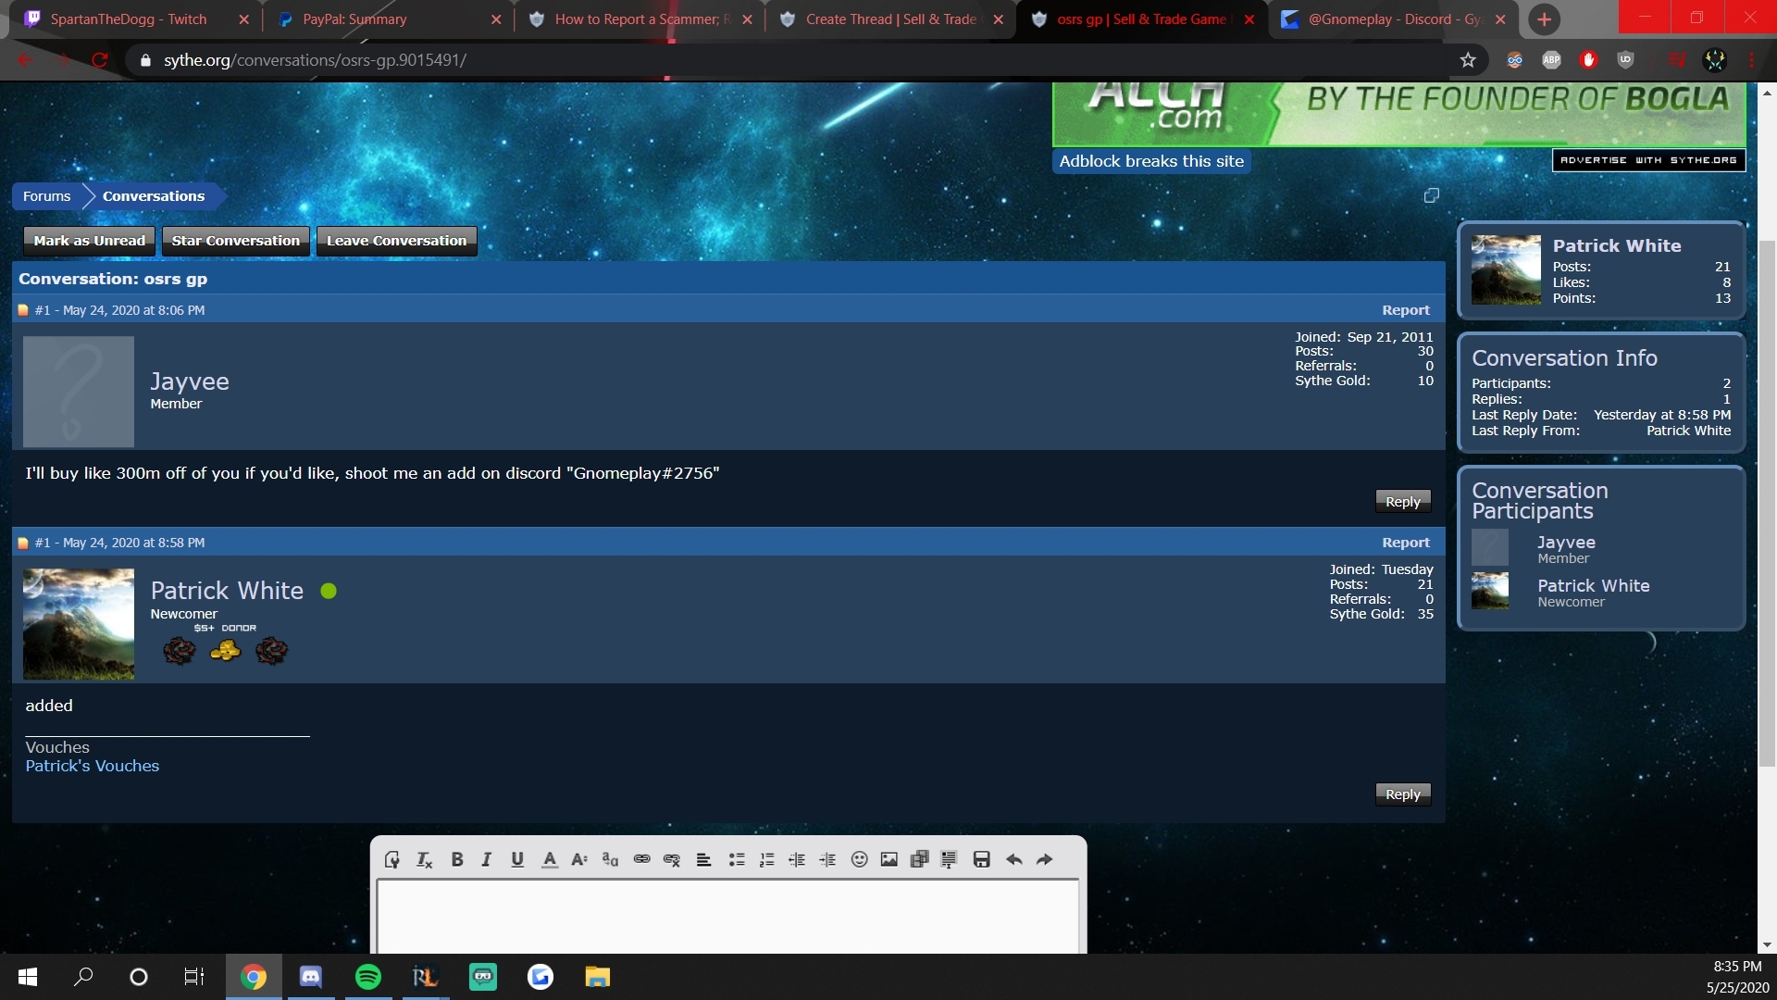The width and height of the screenshot is (1777, 1000).
Task: Toggle italic formatting in editor
Action: click(x=486, y=859)
